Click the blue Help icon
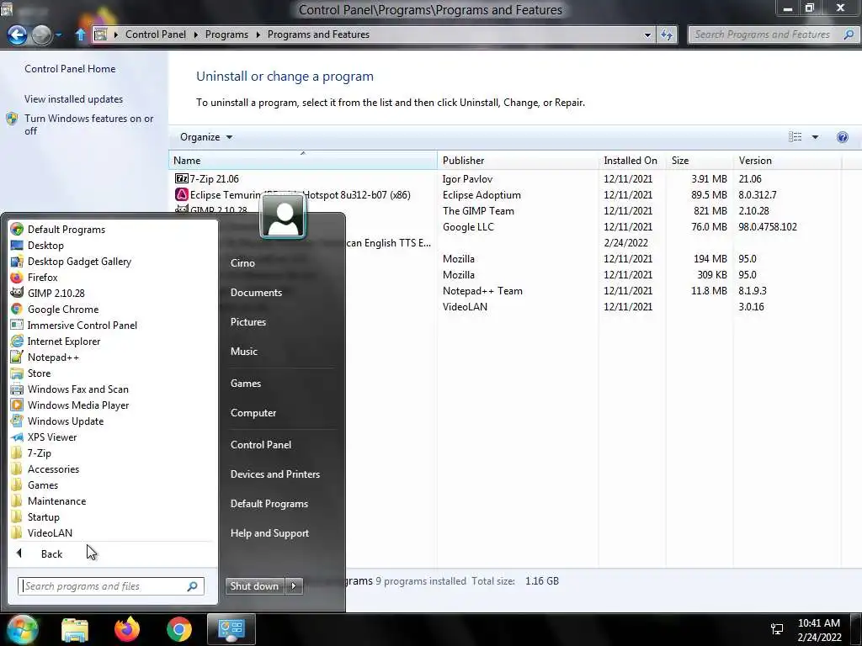Viewport: 862px width, 646px height. click(842, 137)
